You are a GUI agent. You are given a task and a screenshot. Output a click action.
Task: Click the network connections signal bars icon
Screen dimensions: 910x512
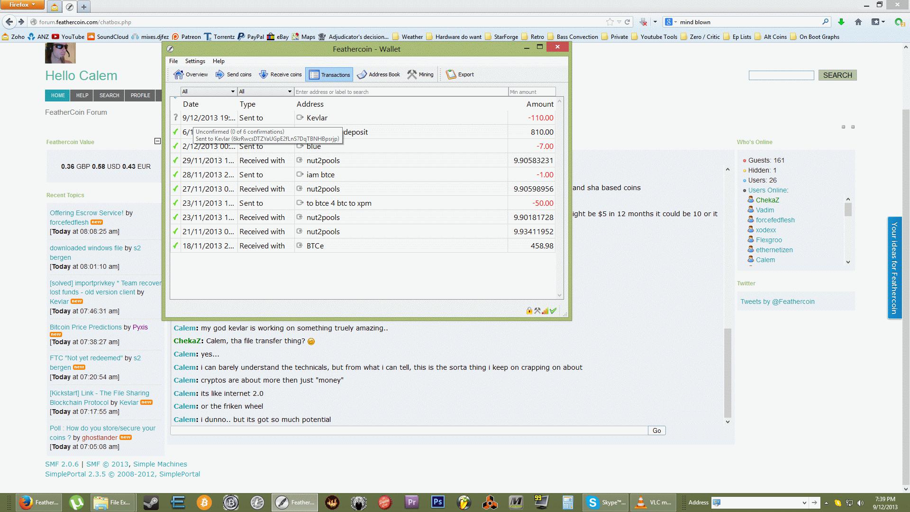[x=545, y=311]
